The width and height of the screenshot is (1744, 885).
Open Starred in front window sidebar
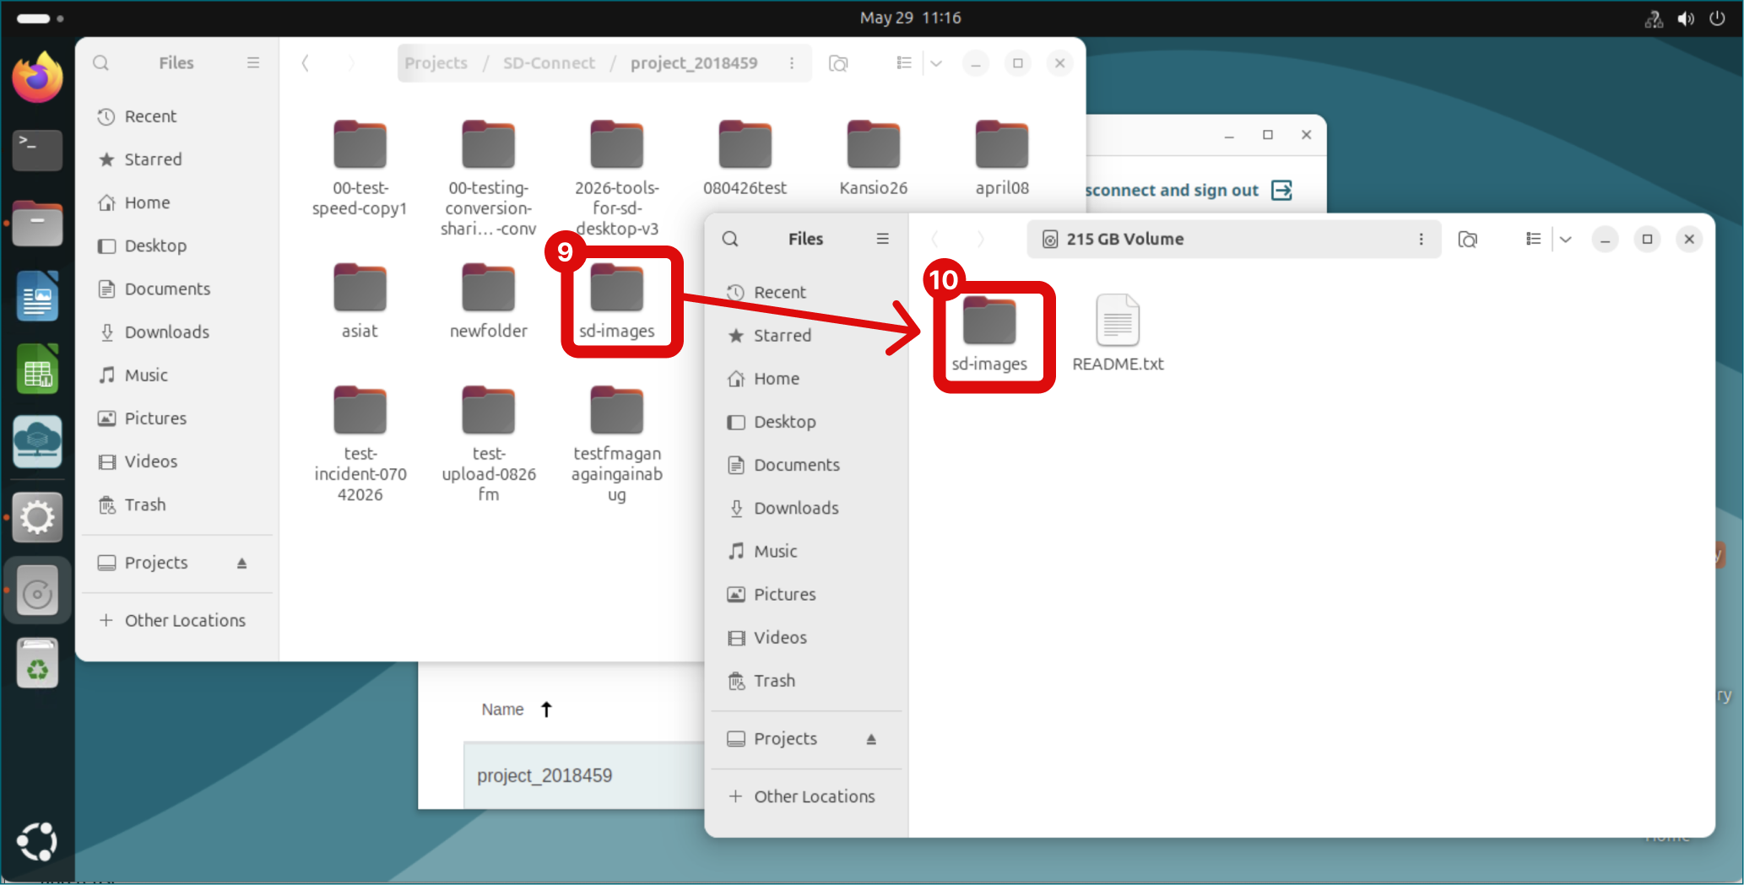point(806,335)
